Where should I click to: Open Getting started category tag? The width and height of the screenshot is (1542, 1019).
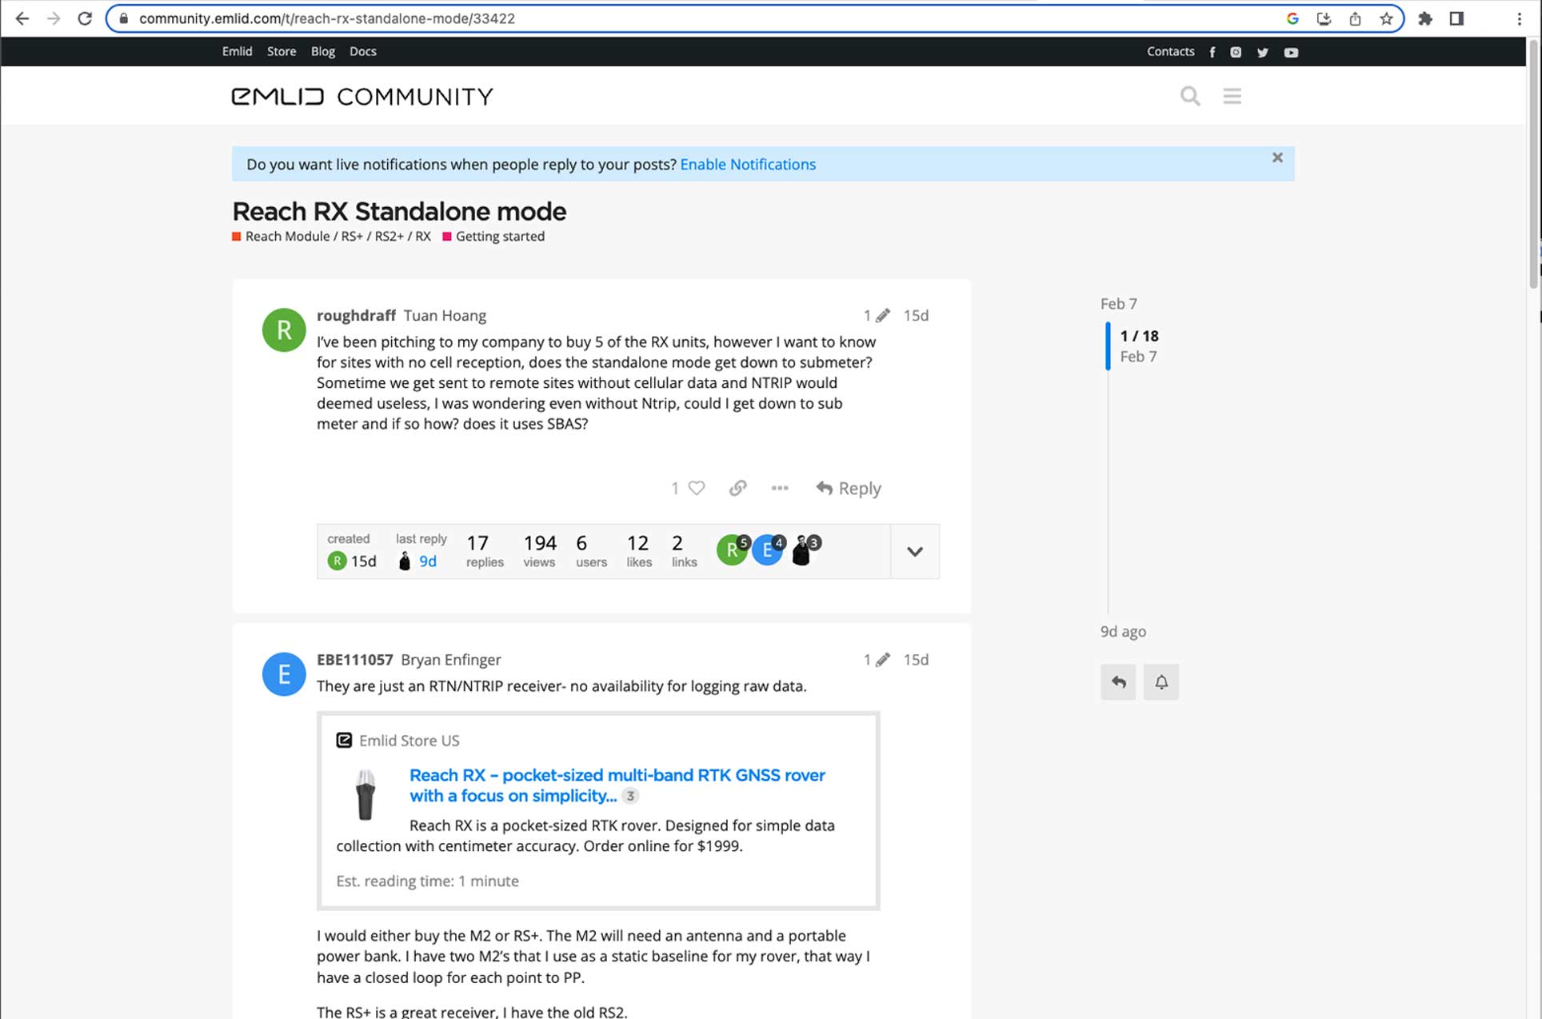pos(493,237)
